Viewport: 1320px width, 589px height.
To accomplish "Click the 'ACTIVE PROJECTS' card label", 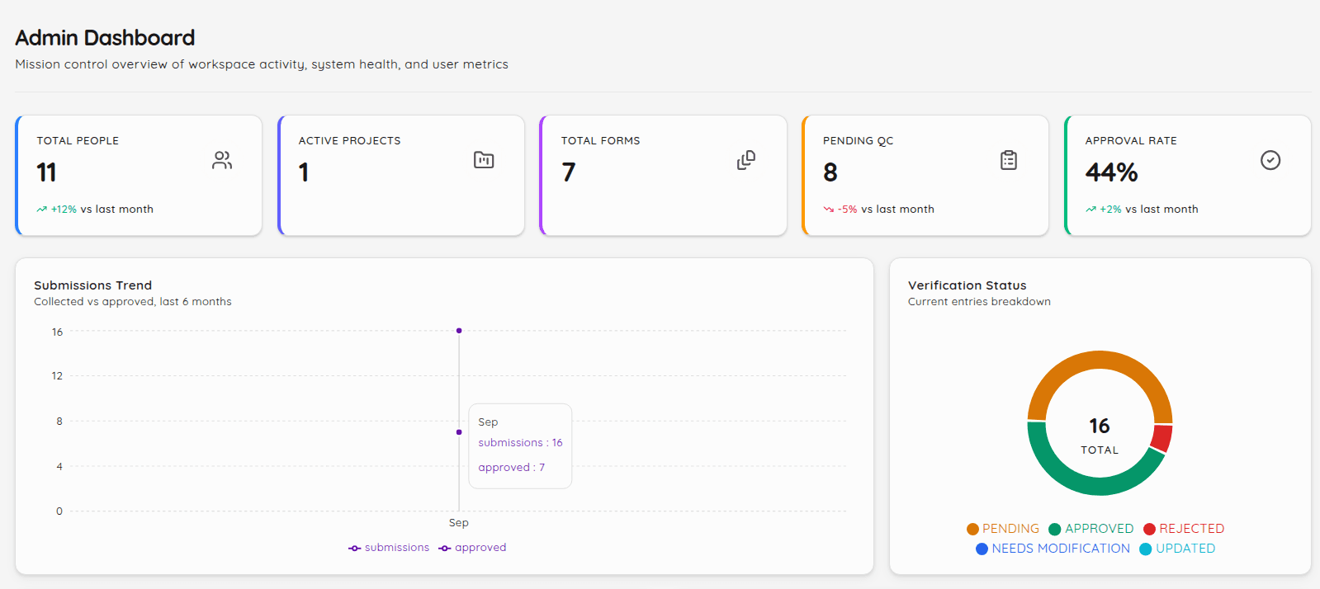I will pyautogui.click(x=349, y=141).
